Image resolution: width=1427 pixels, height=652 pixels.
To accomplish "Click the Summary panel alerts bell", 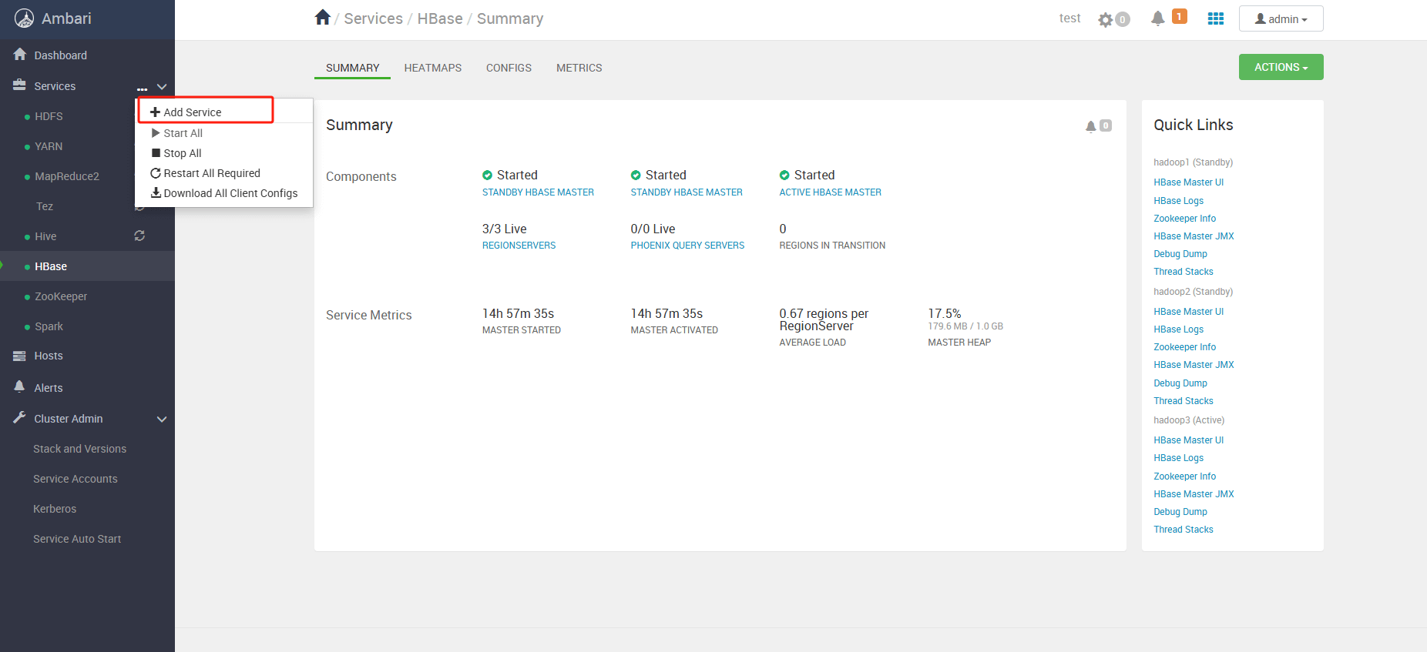I will pyautogui.click(x=1090, y=125).
